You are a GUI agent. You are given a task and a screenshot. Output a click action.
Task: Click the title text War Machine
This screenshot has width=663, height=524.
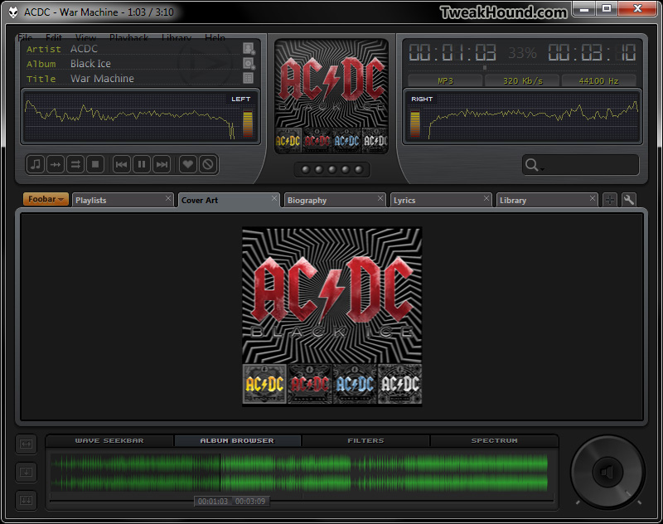point(102,78)
